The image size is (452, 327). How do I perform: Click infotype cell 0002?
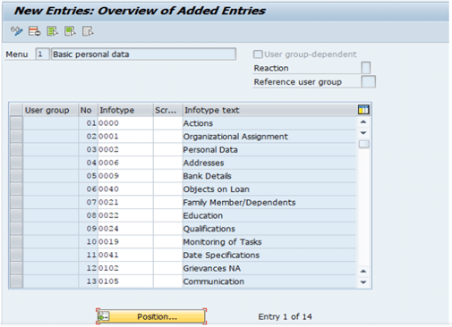point(125,149)
